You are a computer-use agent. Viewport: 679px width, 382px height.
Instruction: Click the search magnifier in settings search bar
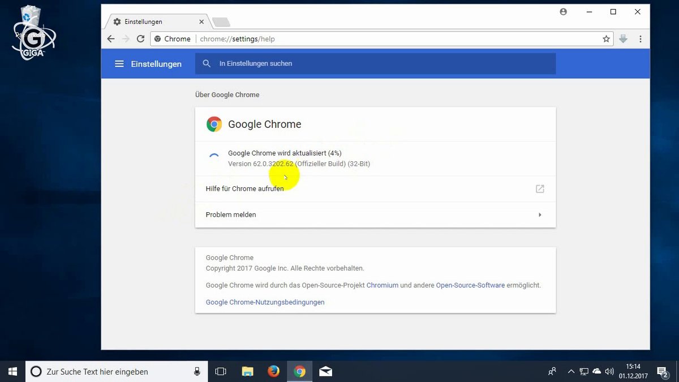[x=207, y=63]
